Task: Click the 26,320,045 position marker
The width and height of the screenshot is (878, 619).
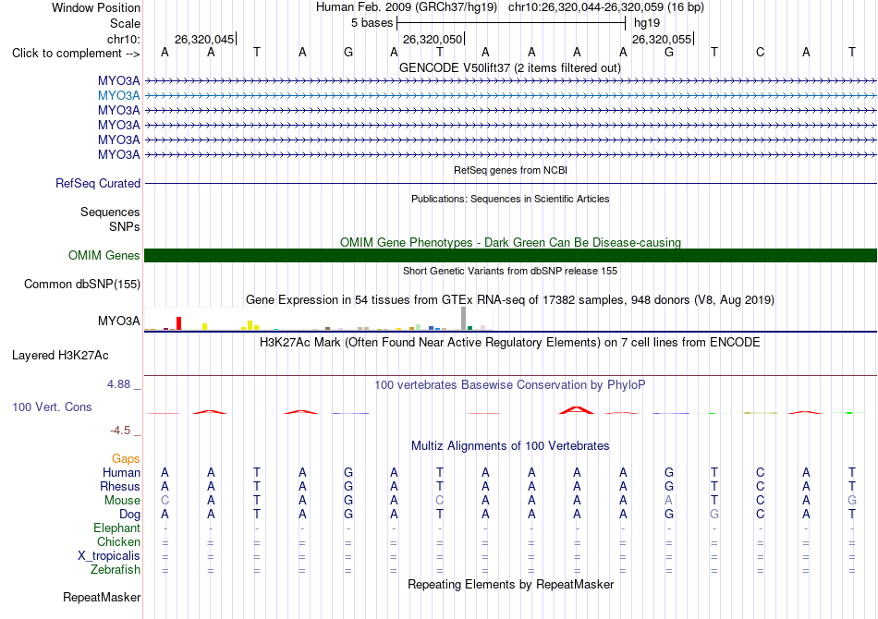Action: click(205, 39)
